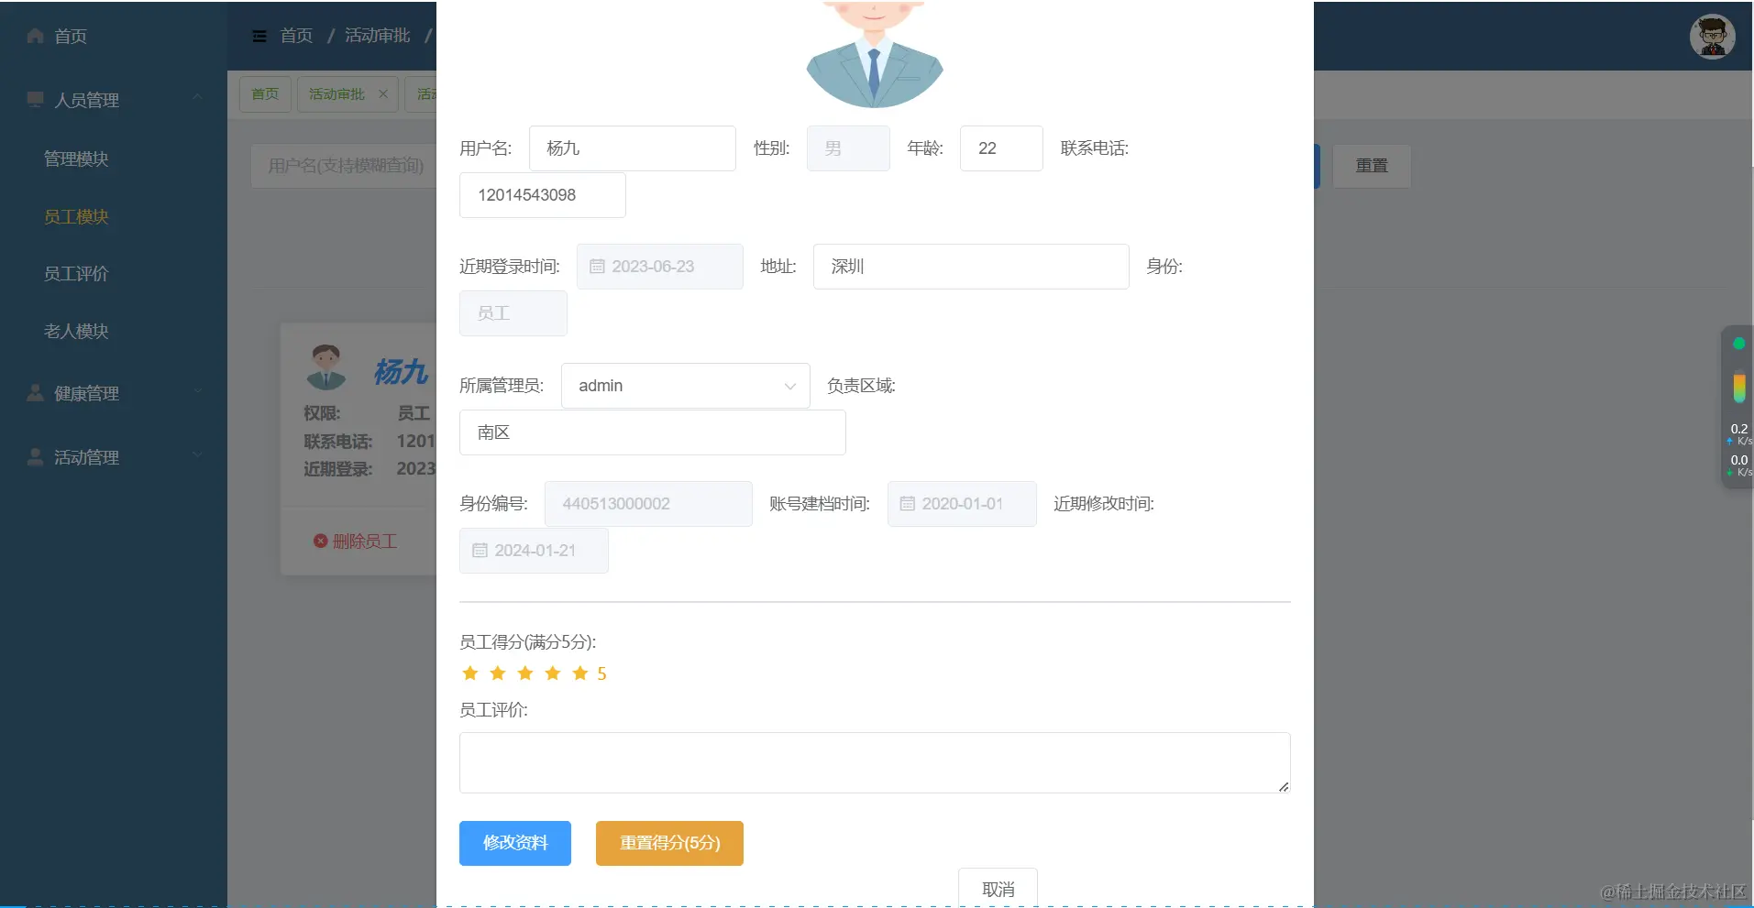Select 员工模块 in sidebar
This screenshot has height=908, width=1754.
pos(76,216)
